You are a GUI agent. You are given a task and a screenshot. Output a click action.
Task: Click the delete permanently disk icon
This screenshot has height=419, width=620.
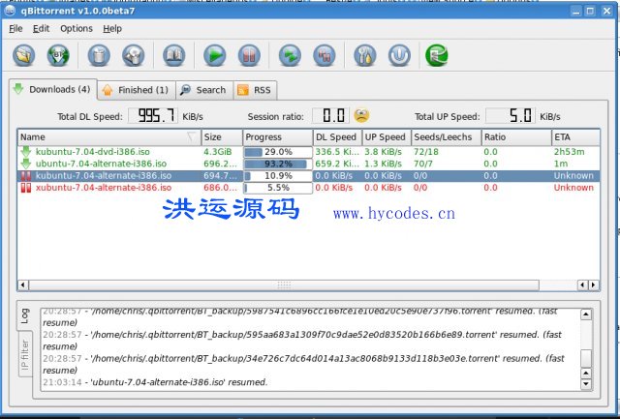134,55
